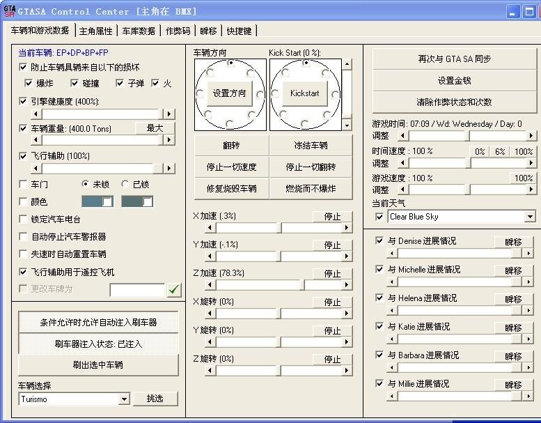Click 停止一切速度 button
541x423 pixels.
(231, 167)
